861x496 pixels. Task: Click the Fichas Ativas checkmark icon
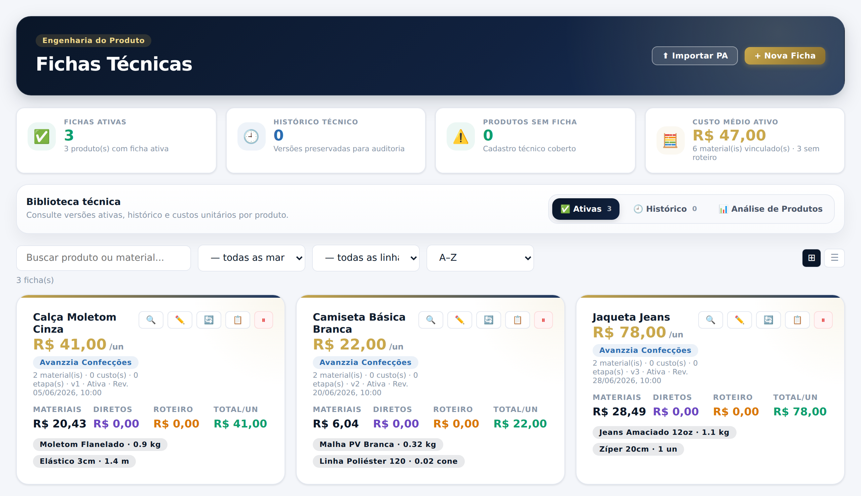42,137
